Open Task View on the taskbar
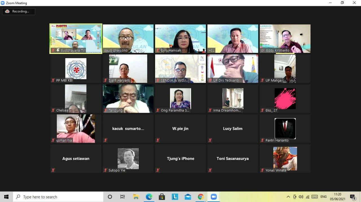This screenshot has width=361, height=202. (123, 197)
